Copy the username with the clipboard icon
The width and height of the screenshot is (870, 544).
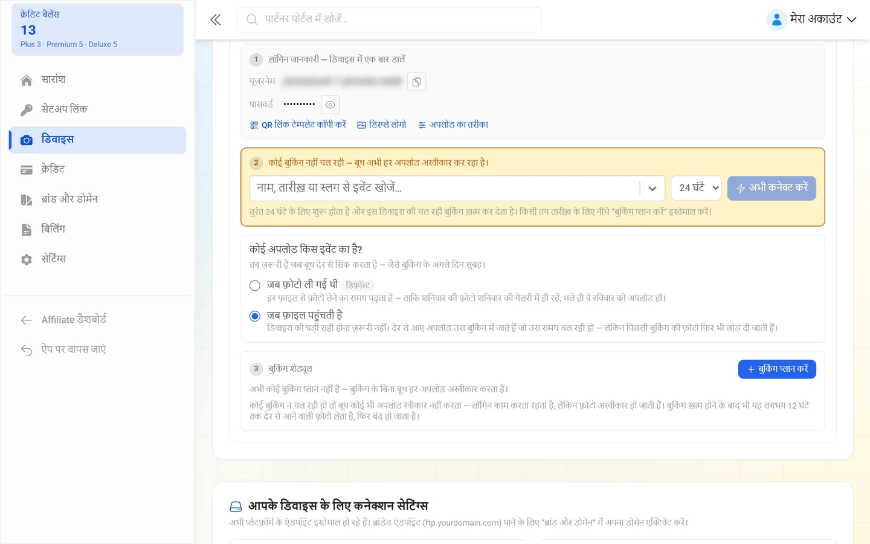click(416, 82)
